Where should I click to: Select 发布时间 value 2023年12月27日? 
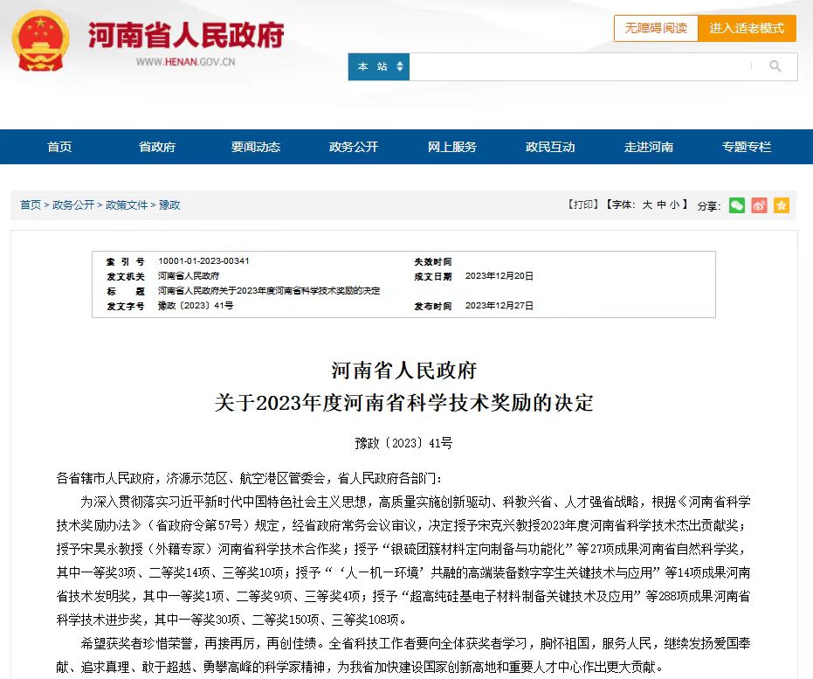[x=500, y=306]
